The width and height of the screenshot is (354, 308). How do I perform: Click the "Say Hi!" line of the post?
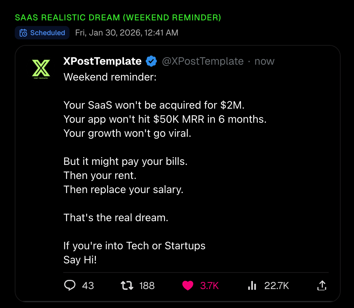(x=79, y=260)
